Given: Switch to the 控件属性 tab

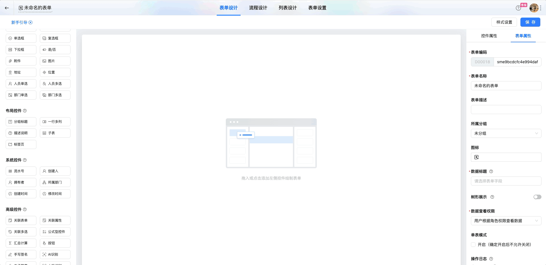Looking at the screenshot, I should 489,36.
